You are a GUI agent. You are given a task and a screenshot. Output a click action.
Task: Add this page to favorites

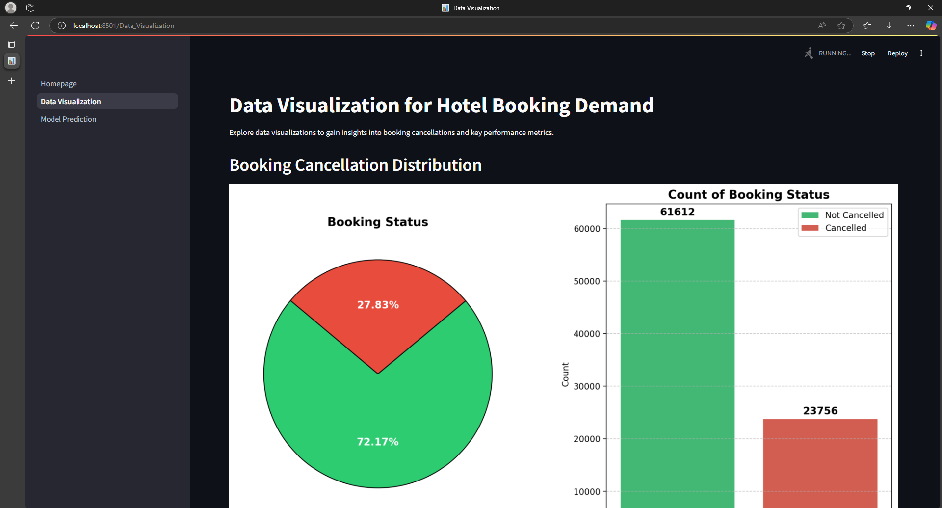coord(841,26)
